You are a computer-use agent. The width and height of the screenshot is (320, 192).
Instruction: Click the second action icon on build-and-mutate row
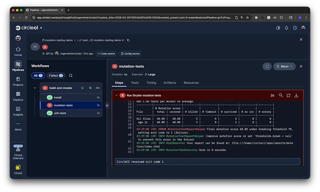pos(90,88)
